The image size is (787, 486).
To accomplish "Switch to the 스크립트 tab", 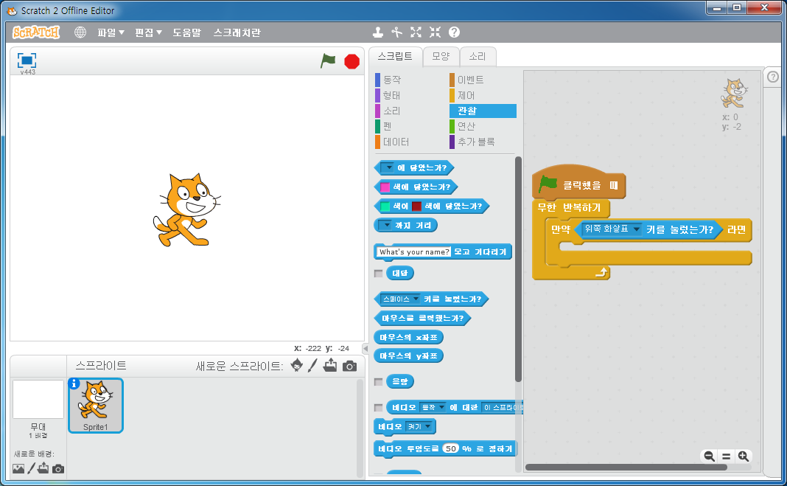I will [395, 56].
